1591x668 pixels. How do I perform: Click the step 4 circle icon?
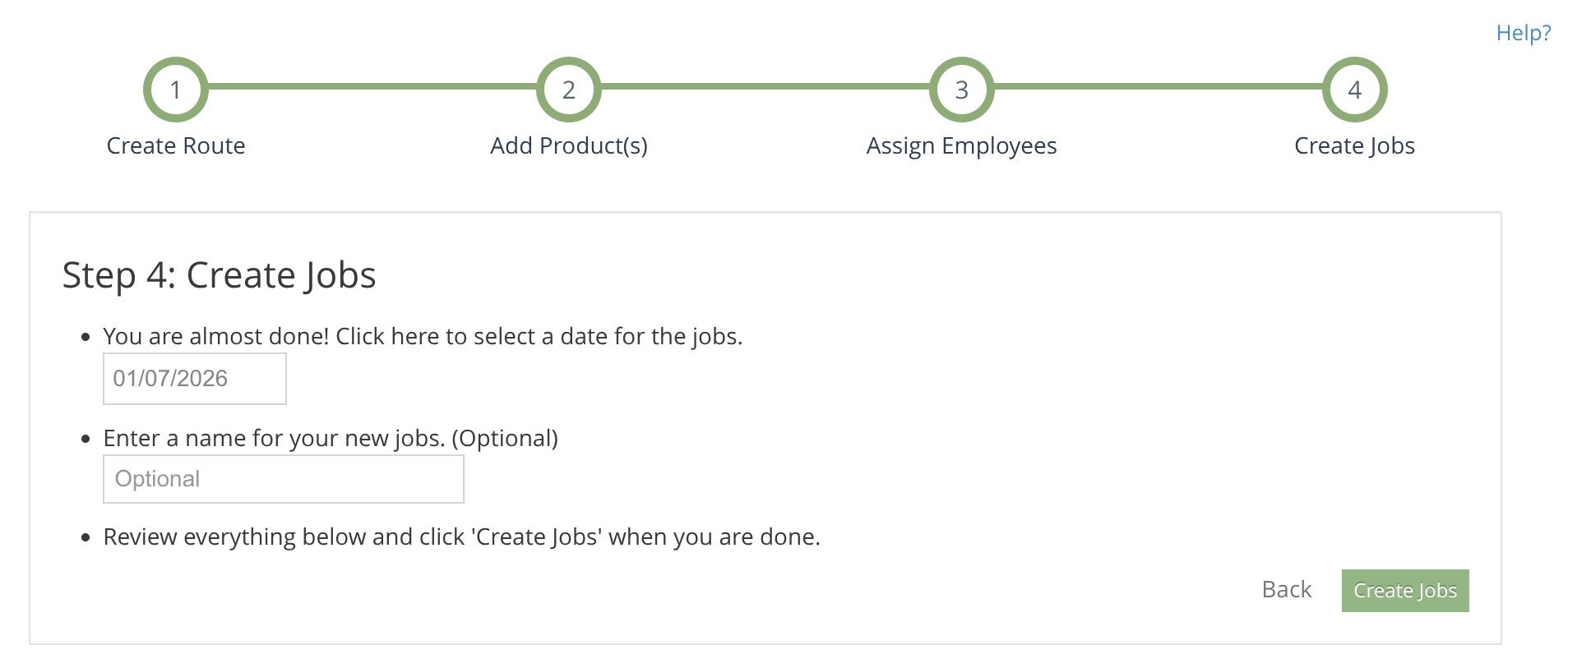click(x=1354, y=90)
